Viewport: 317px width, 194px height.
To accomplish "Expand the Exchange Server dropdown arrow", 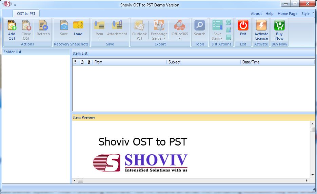I will click(164, 38).
